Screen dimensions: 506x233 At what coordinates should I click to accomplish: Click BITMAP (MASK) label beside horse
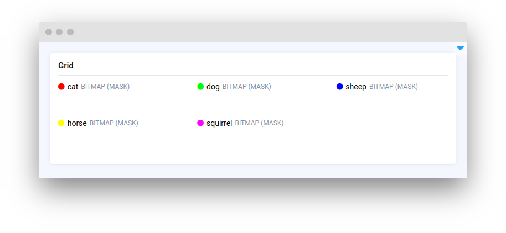click(114, 123)
